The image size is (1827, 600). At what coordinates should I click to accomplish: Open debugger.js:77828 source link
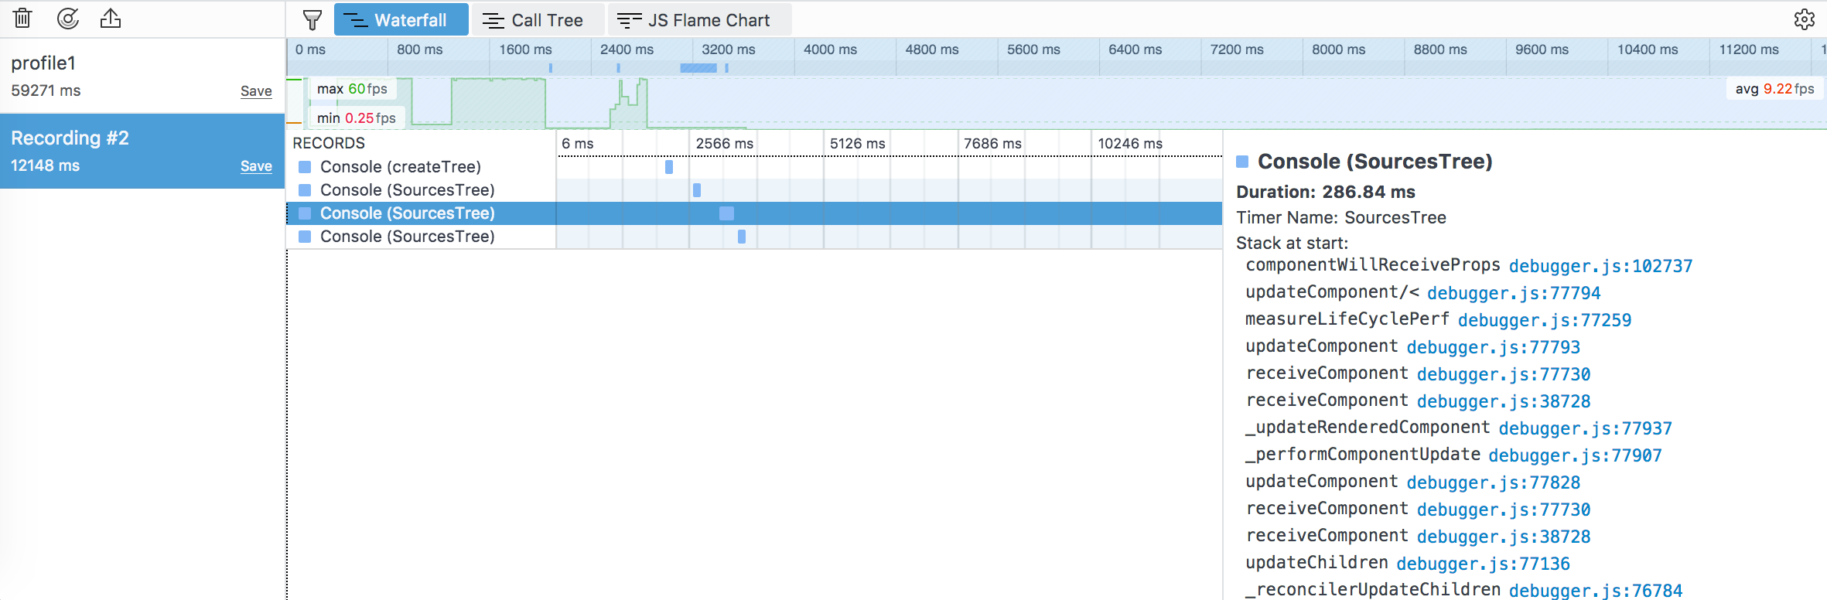1493,482
